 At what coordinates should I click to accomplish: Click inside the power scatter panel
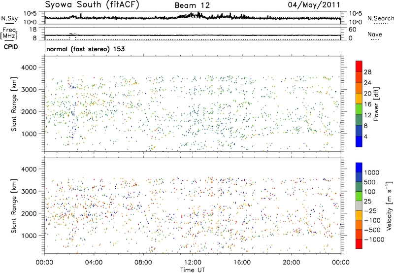[193, 104]
